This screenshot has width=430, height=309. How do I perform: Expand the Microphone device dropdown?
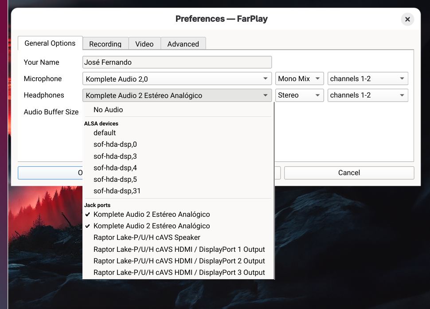pos(177,79)
